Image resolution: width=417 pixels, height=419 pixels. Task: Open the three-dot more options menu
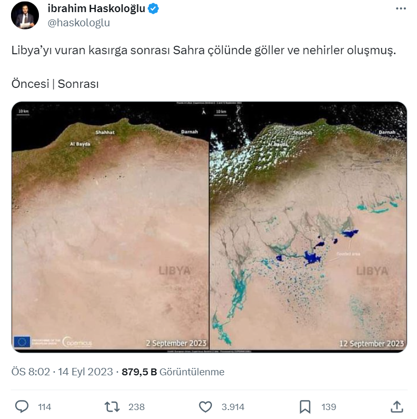401,9
